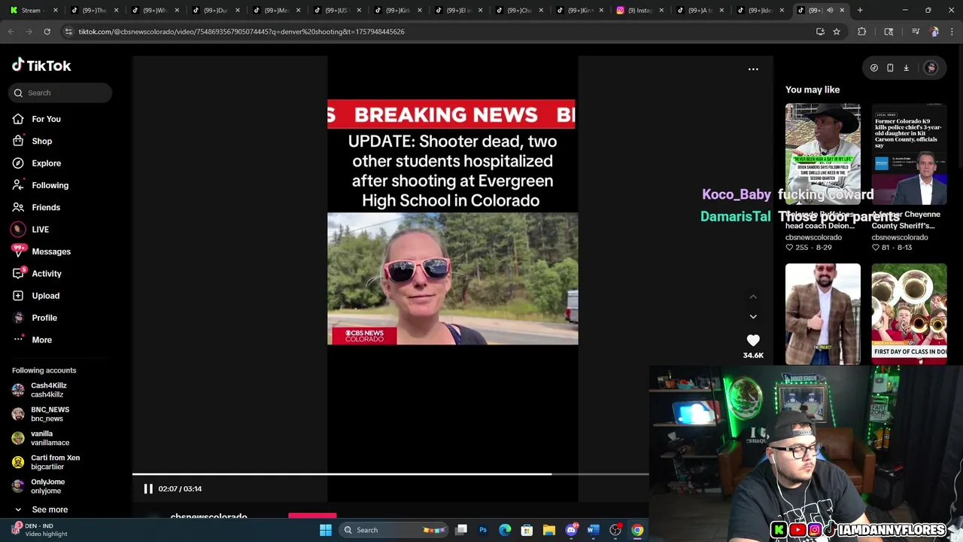963x542 pixels.
Task: Open the vanilla vanillamace account
Action: pyautogui.click(x=50, y=438)
